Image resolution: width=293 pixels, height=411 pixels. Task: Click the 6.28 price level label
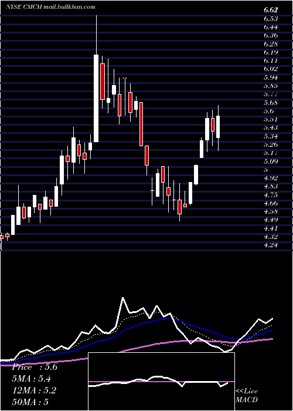(x=271, y=44)
